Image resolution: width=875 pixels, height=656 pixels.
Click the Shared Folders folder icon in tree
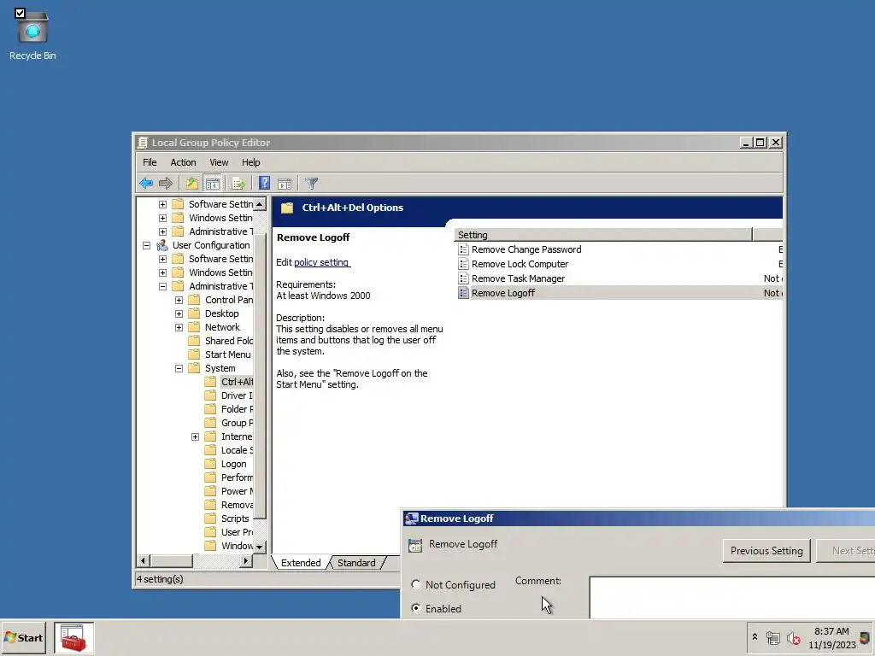click(194, 341)
